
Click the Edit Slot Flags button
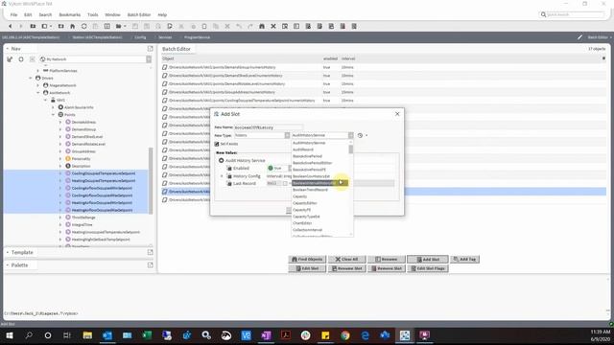tap(428, 268)
